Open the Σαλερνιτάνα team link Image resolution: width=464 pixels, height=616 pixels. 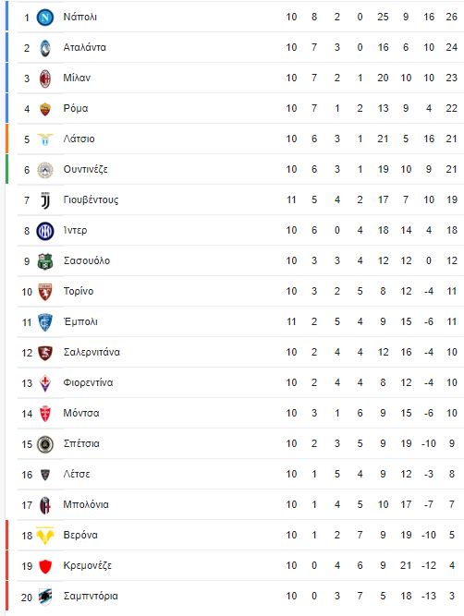click(x=92, y=352)
